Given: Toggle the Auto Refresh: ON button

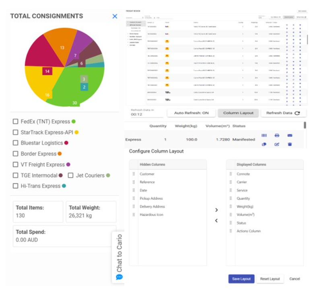Looking at the screenshot, I should (191, 113).
